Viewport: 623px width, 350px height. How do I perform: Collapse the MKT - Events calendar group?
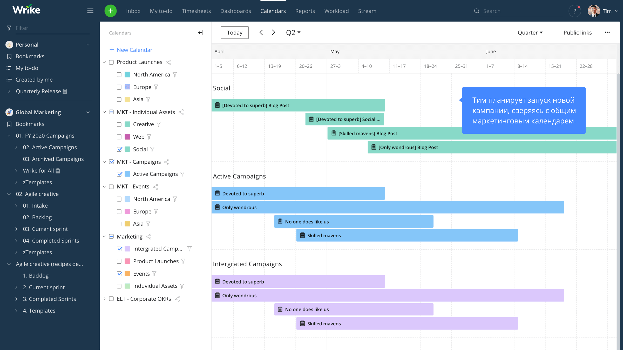tap(104, 187)
